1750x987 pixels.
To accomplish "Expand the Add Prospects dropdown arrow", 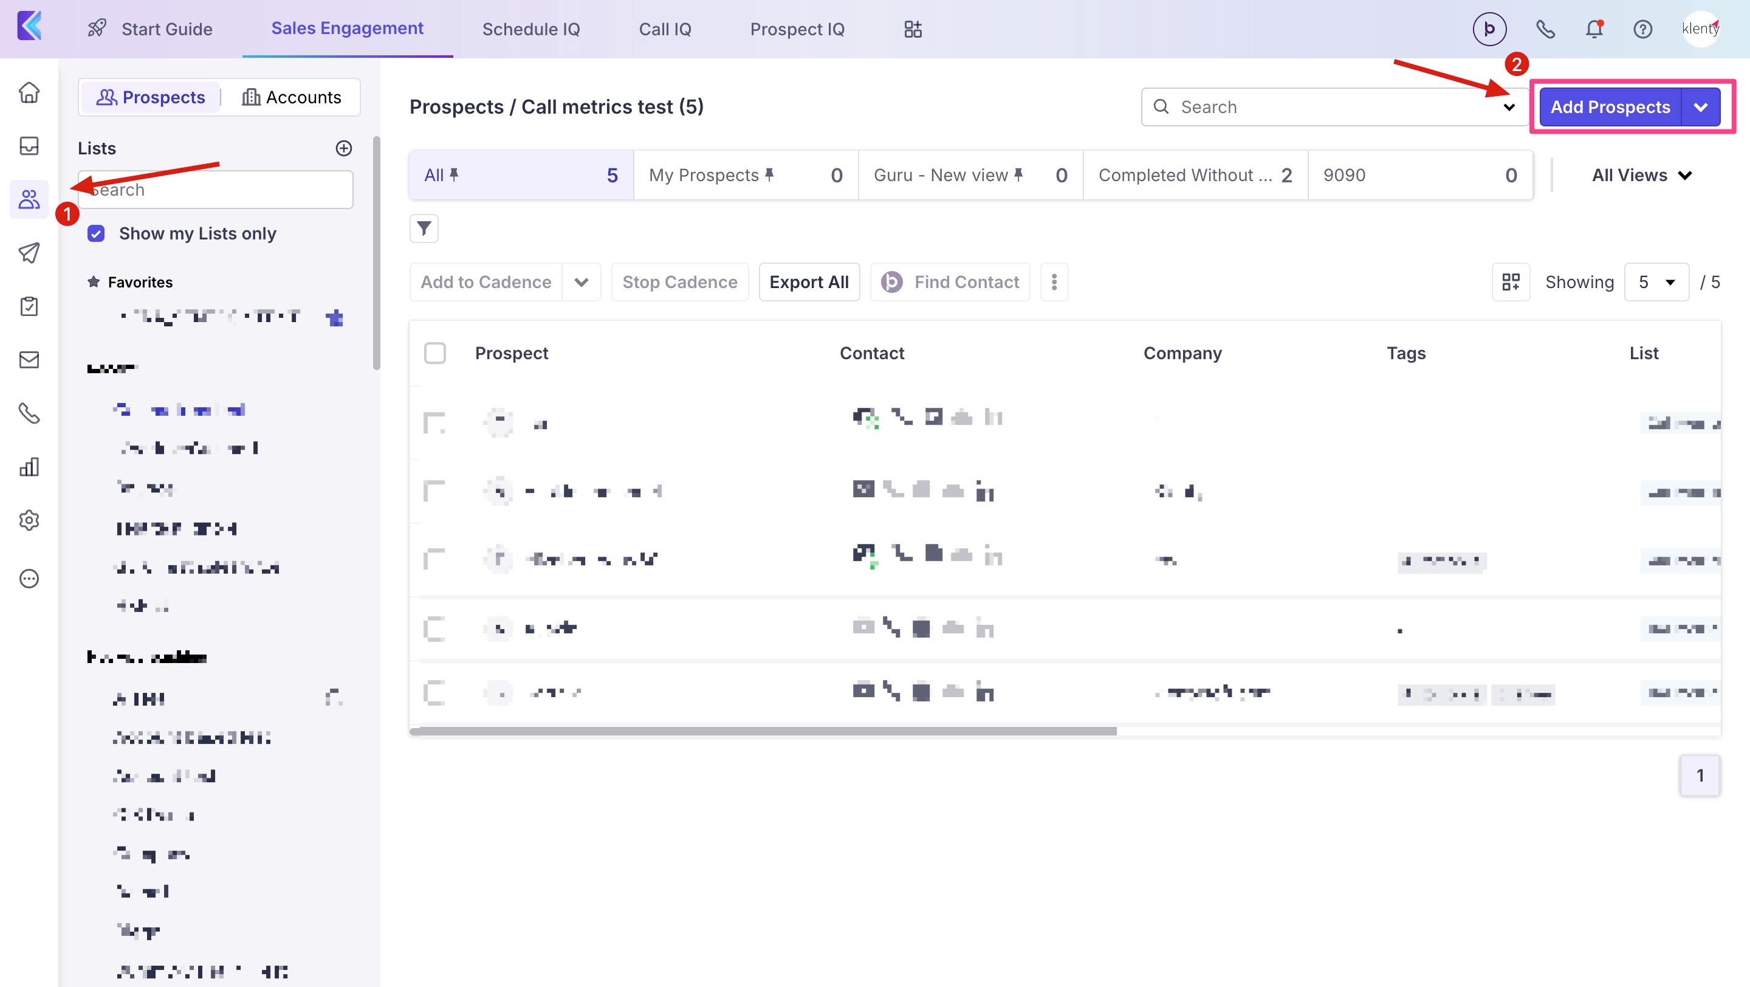I will point(1700,108).
